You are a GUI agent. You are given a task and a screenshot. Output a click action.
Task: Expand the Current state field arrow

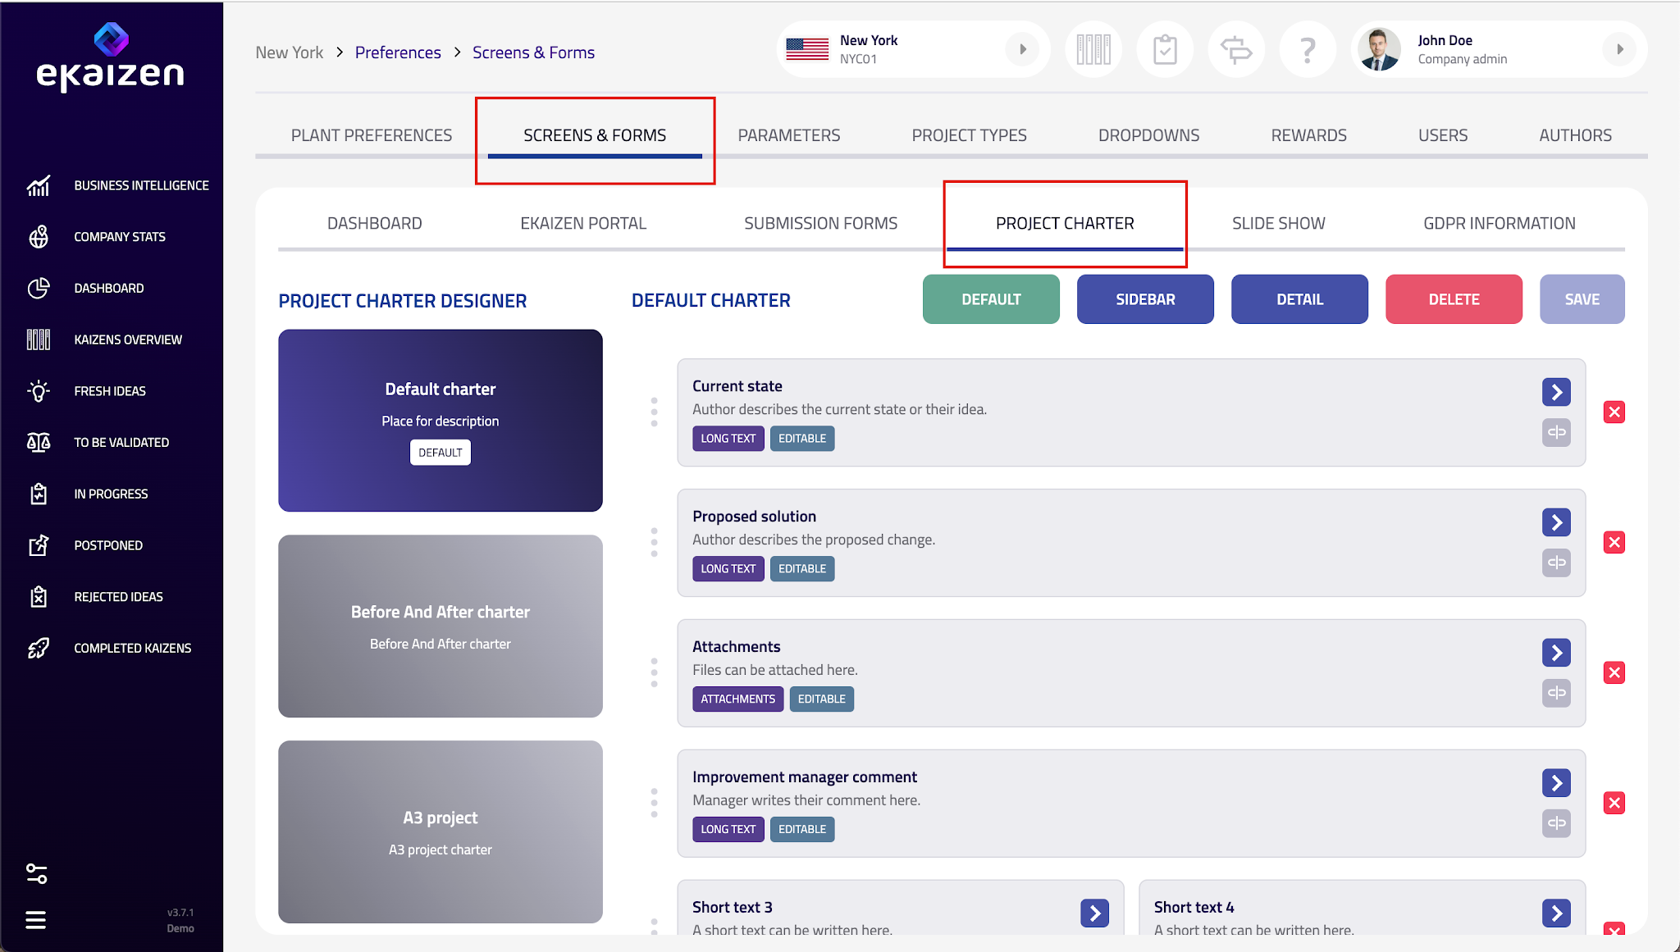pyautogui.click(x=1556, y=392)
